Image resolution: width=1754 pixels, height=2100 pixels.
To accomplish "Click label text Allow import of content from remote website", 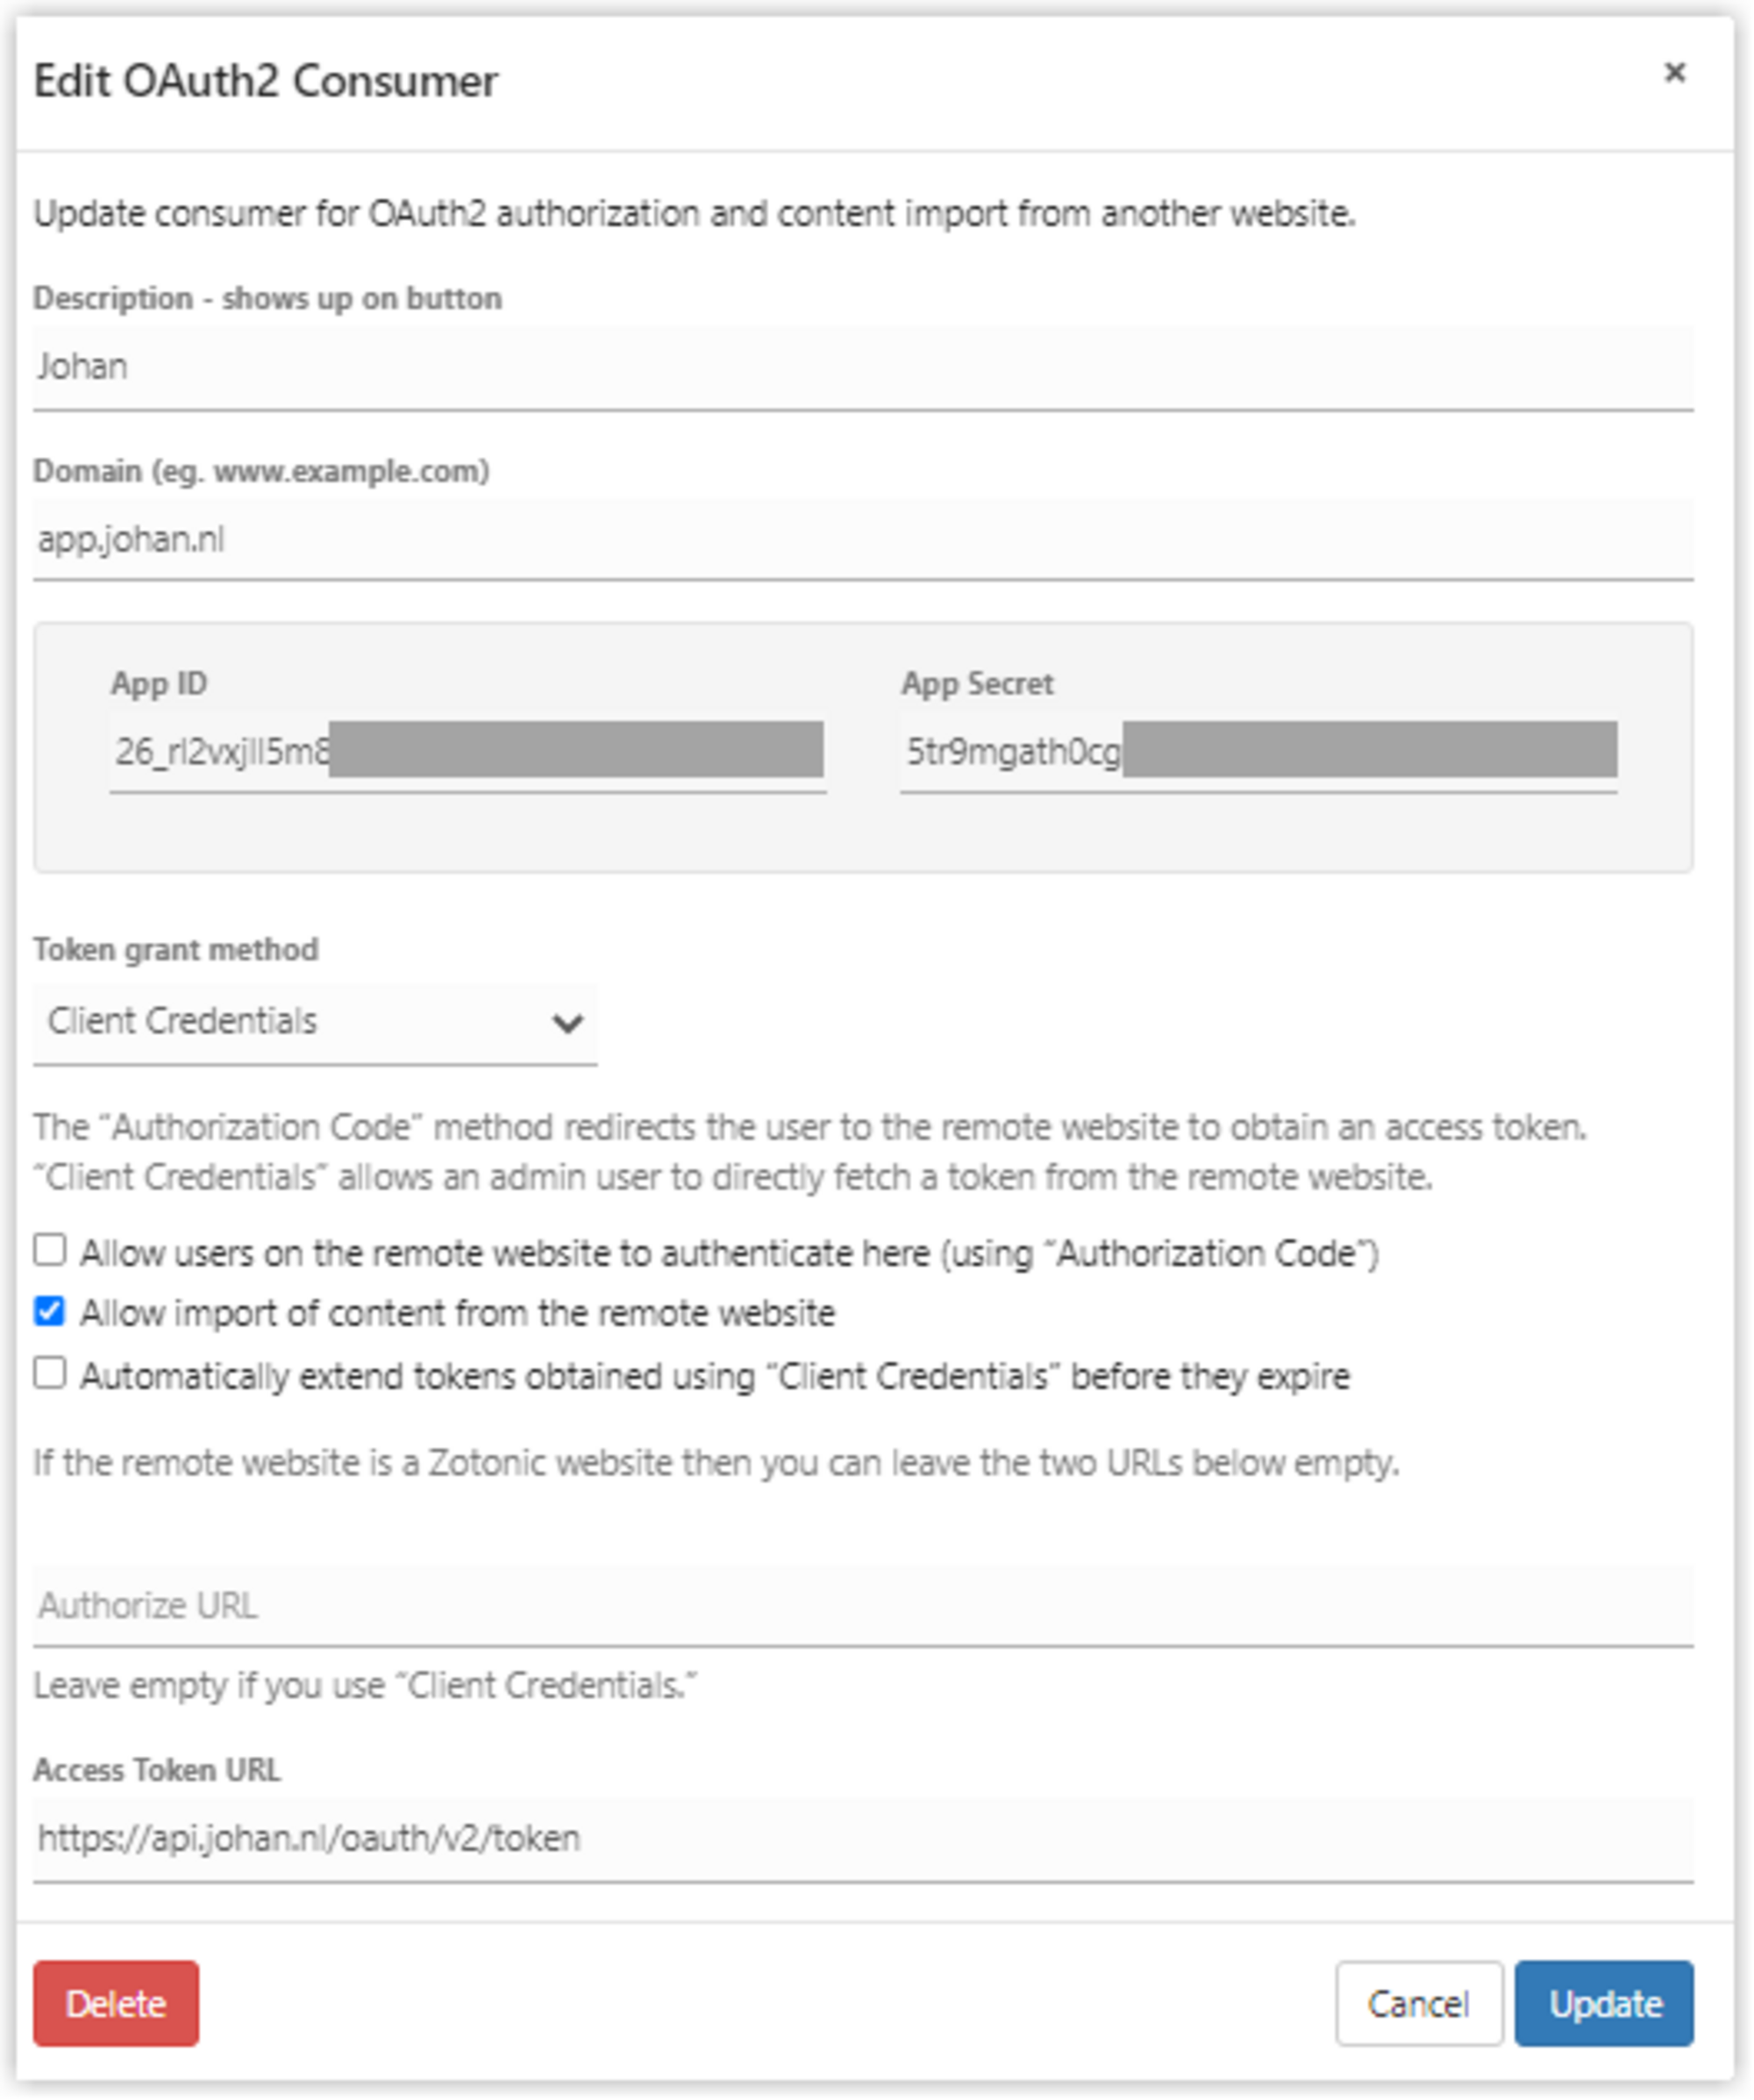I will tap(457, 1314).
